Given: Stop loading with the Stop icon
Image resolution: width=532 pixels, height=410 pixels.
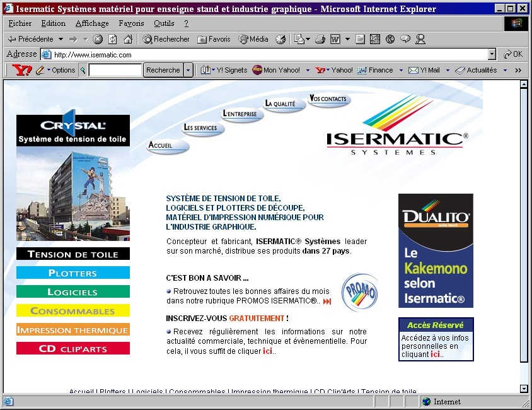Looking at the screenshot, I should coord(98,39).
